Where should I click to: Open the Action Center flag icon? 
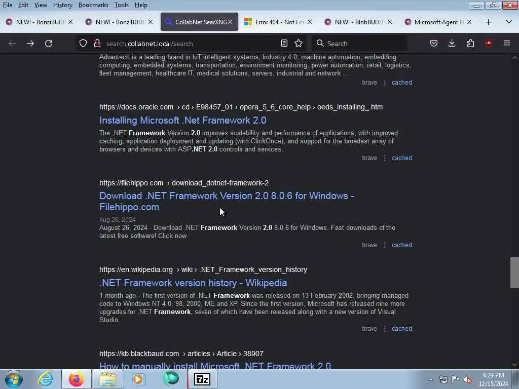[456, 379]
